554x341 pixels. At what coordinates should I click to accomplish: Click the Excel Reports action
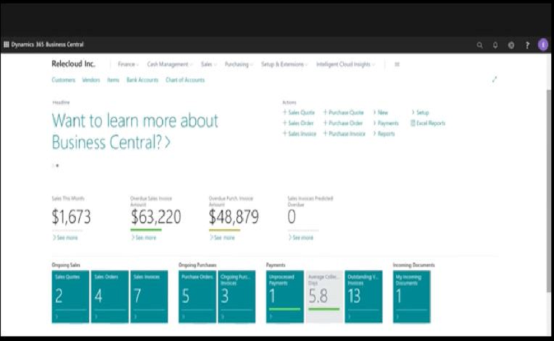[x=428, y=123]
